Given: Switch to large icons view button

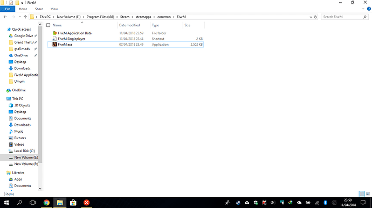Looking at the screenshot, I should [x=368, y=194].
